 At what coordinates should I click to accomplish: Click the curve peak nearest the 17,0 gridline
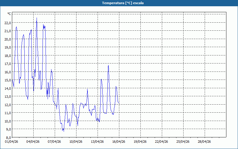(x=108, y=66)
